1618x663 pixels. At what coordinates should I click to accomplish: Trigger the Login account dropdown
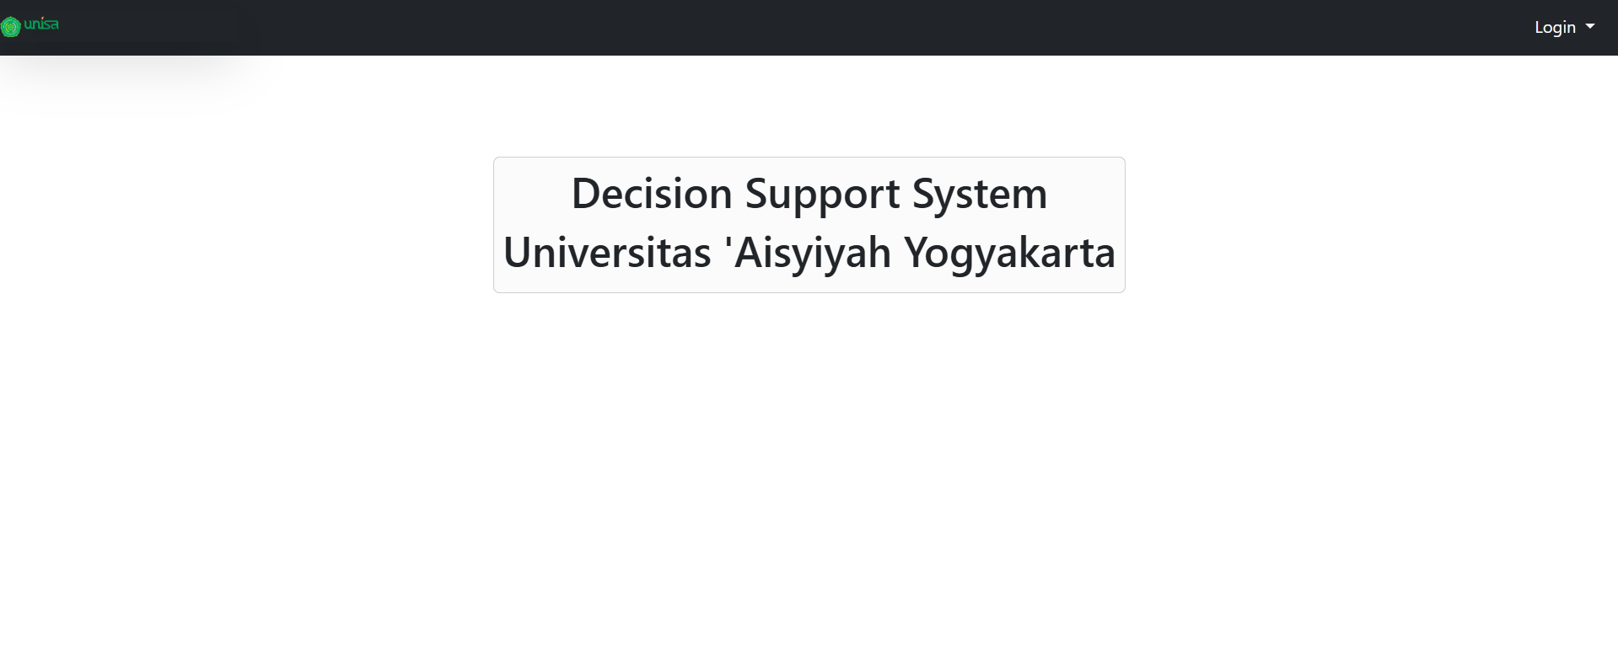pyautogui.click(x=1564, y=27)
